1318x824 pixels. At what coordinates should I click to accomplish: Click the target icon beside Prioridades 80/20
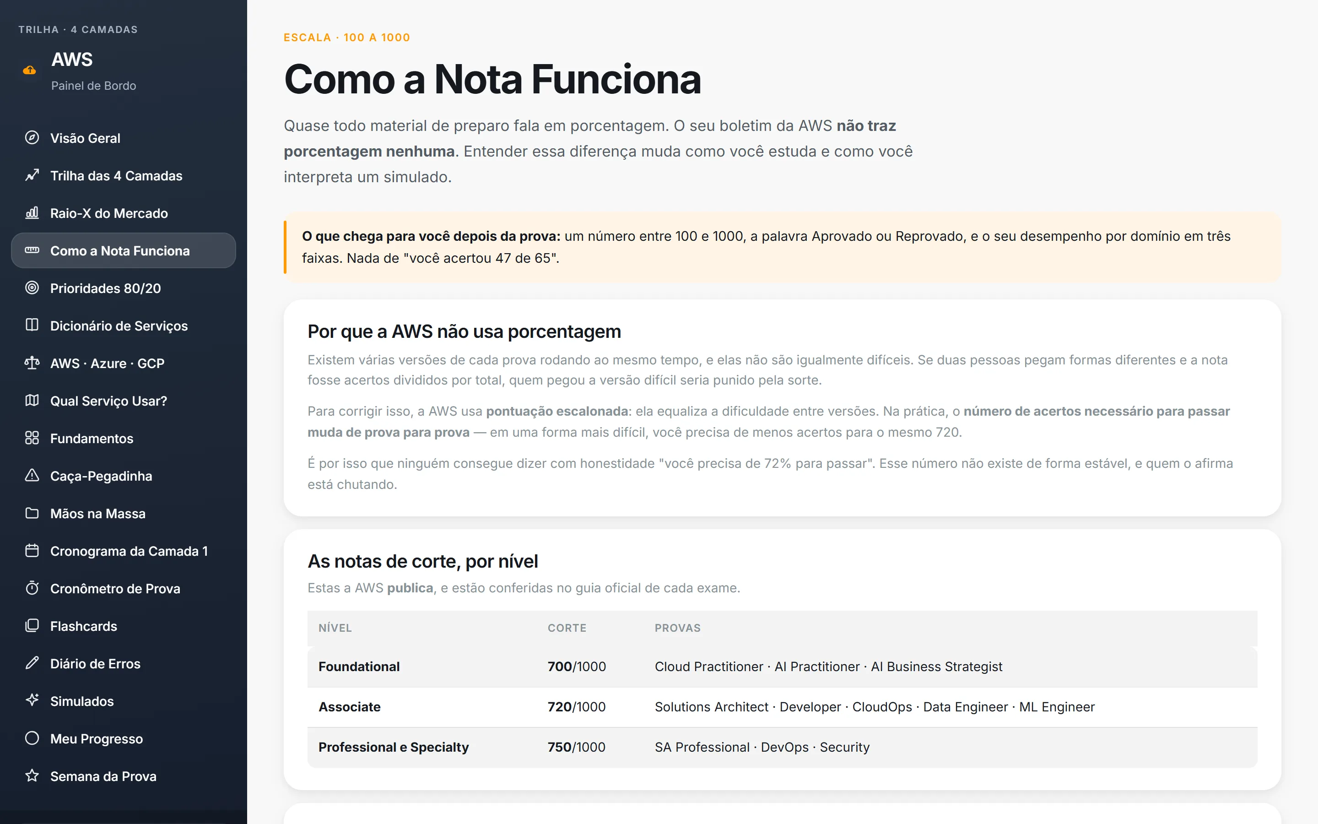(x=32, y=288)
